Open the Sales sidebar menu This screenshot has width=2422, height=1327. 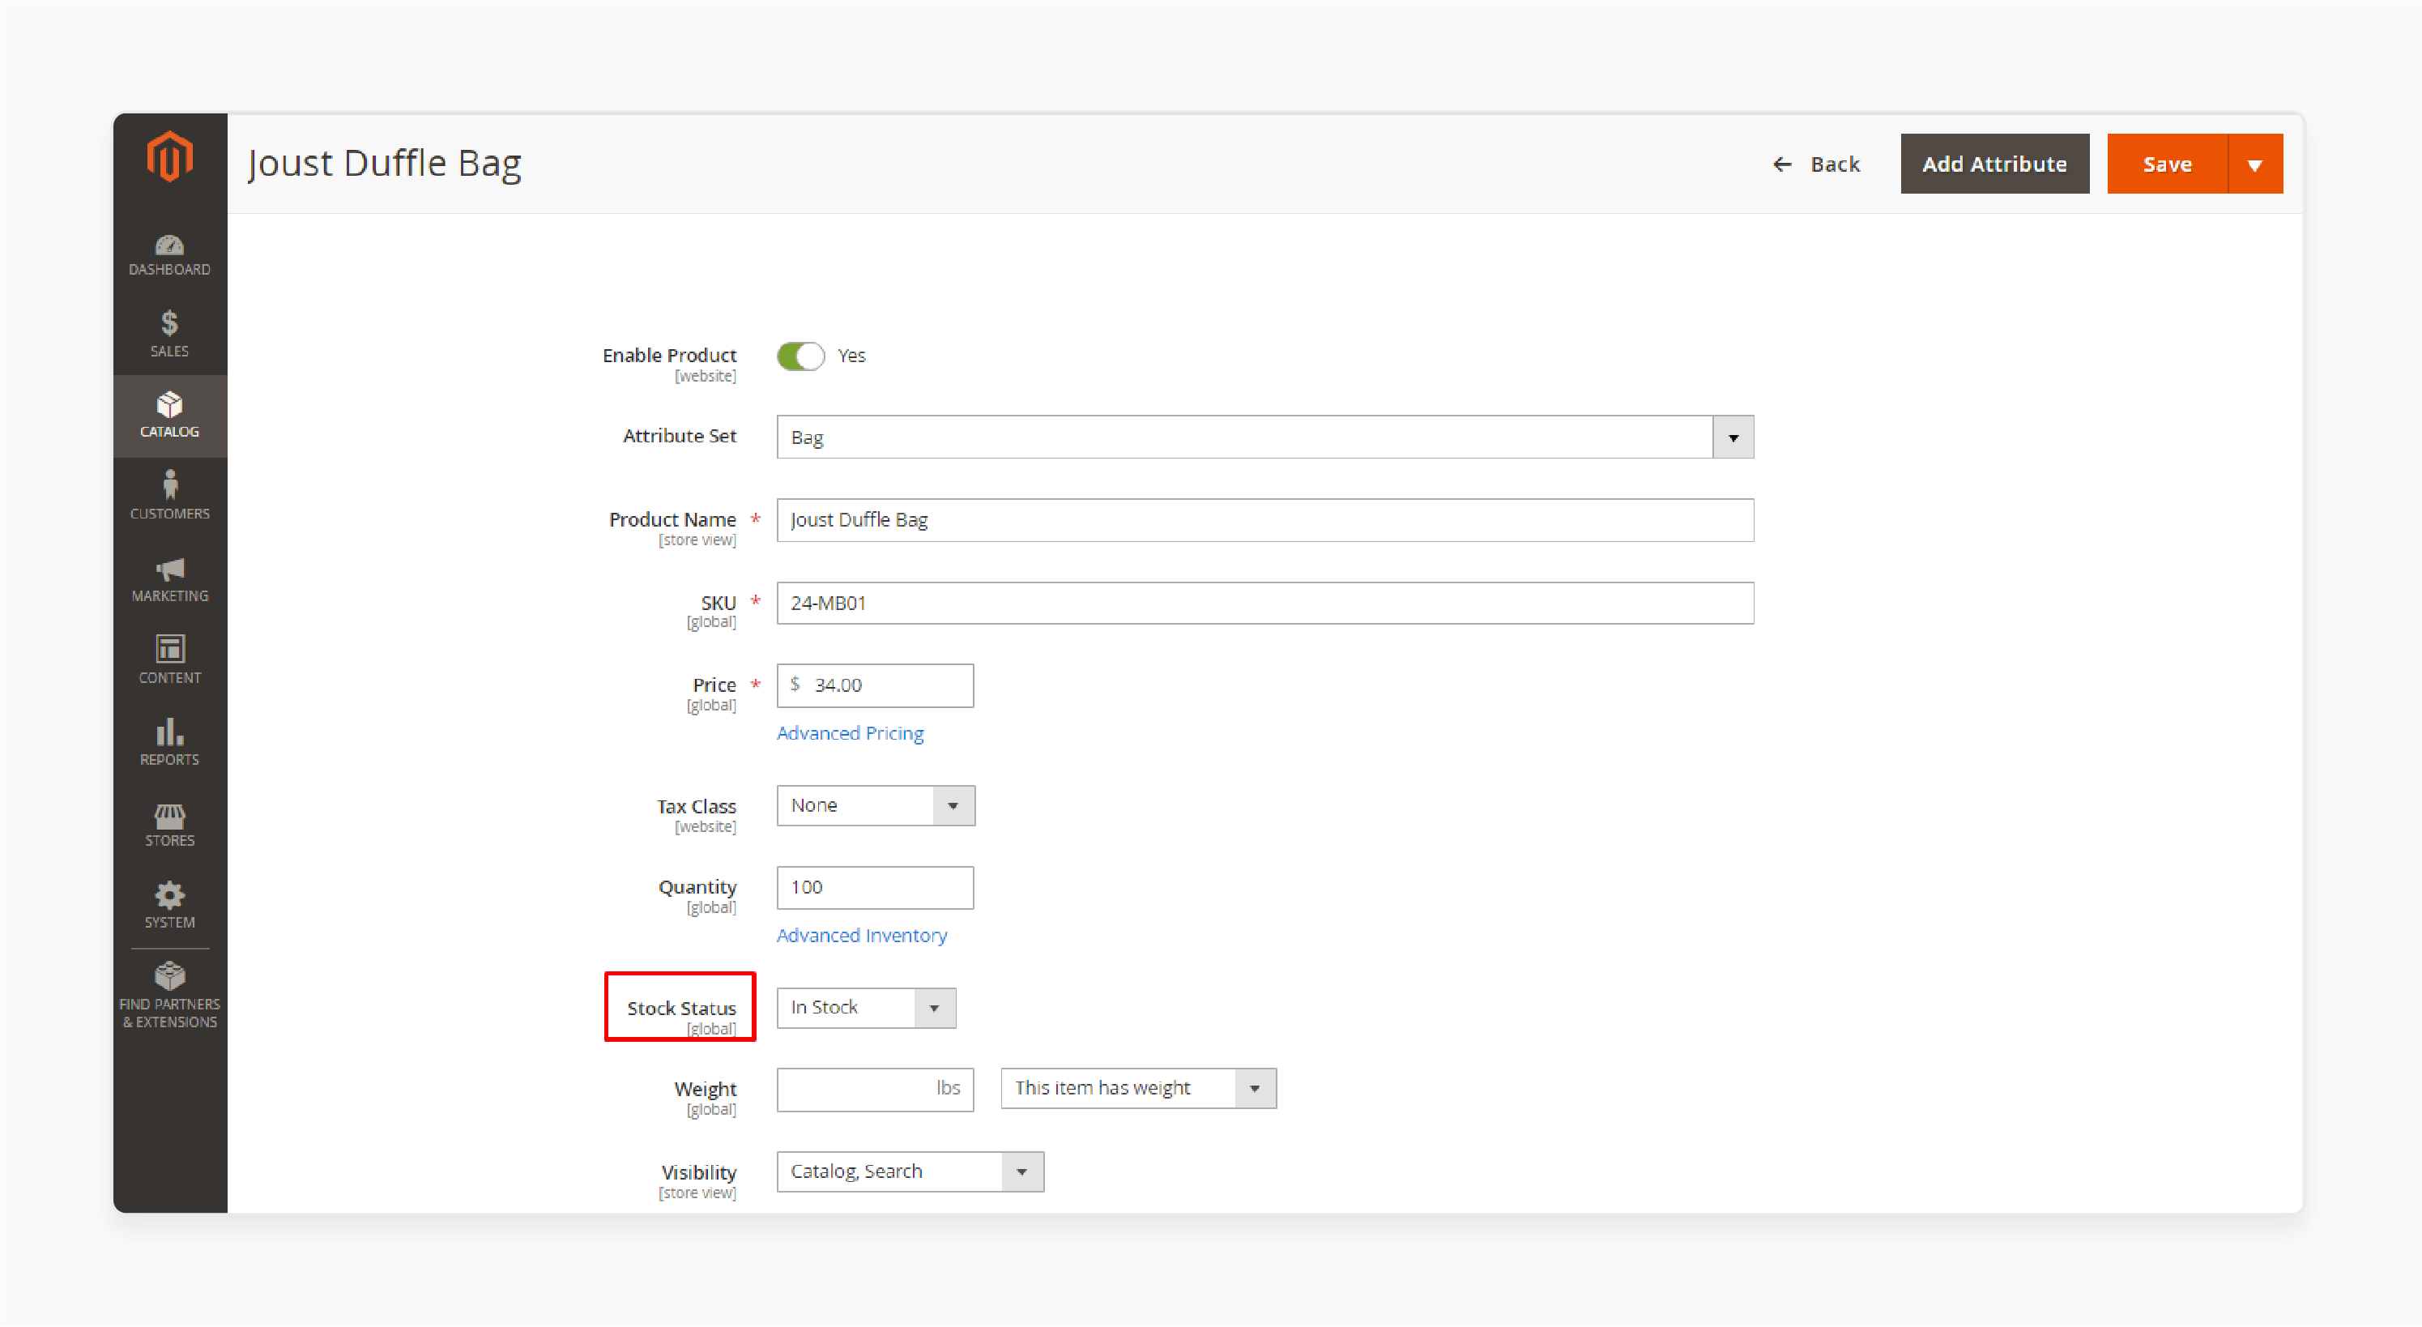click(x=170, y=335)
